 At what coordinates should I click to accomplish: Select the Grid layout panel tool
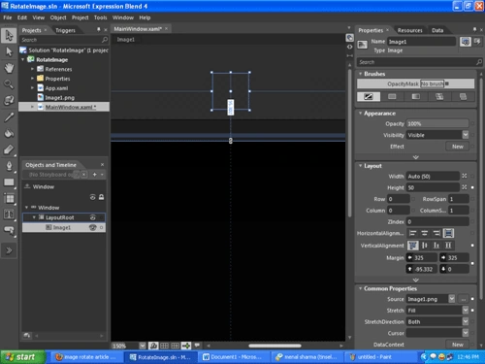(x=9, y=198)
